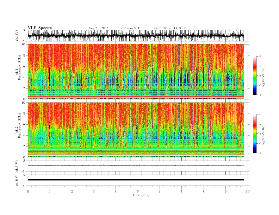
Task: Click the "ch.4(V)" axis label
Action: 17,180
